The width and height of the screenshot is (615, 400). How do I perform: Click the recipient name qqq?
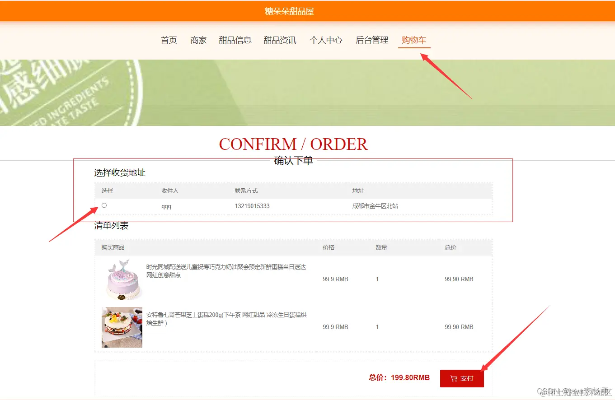pos(166,206)
